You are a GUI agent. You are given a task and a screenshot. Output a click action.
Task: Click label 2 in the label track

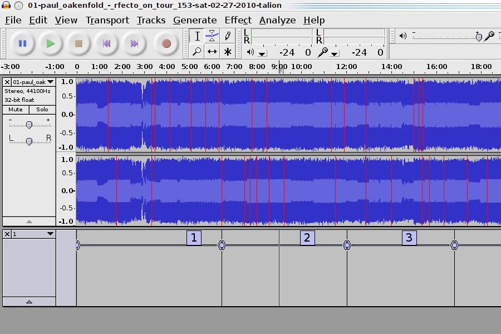(x=307, y=238)
